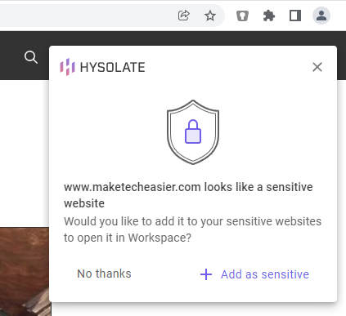Image resolution: width=346 pixels, height=316 pixels.
Task: Click the Add as sensitive button
Action: point(254,274)
